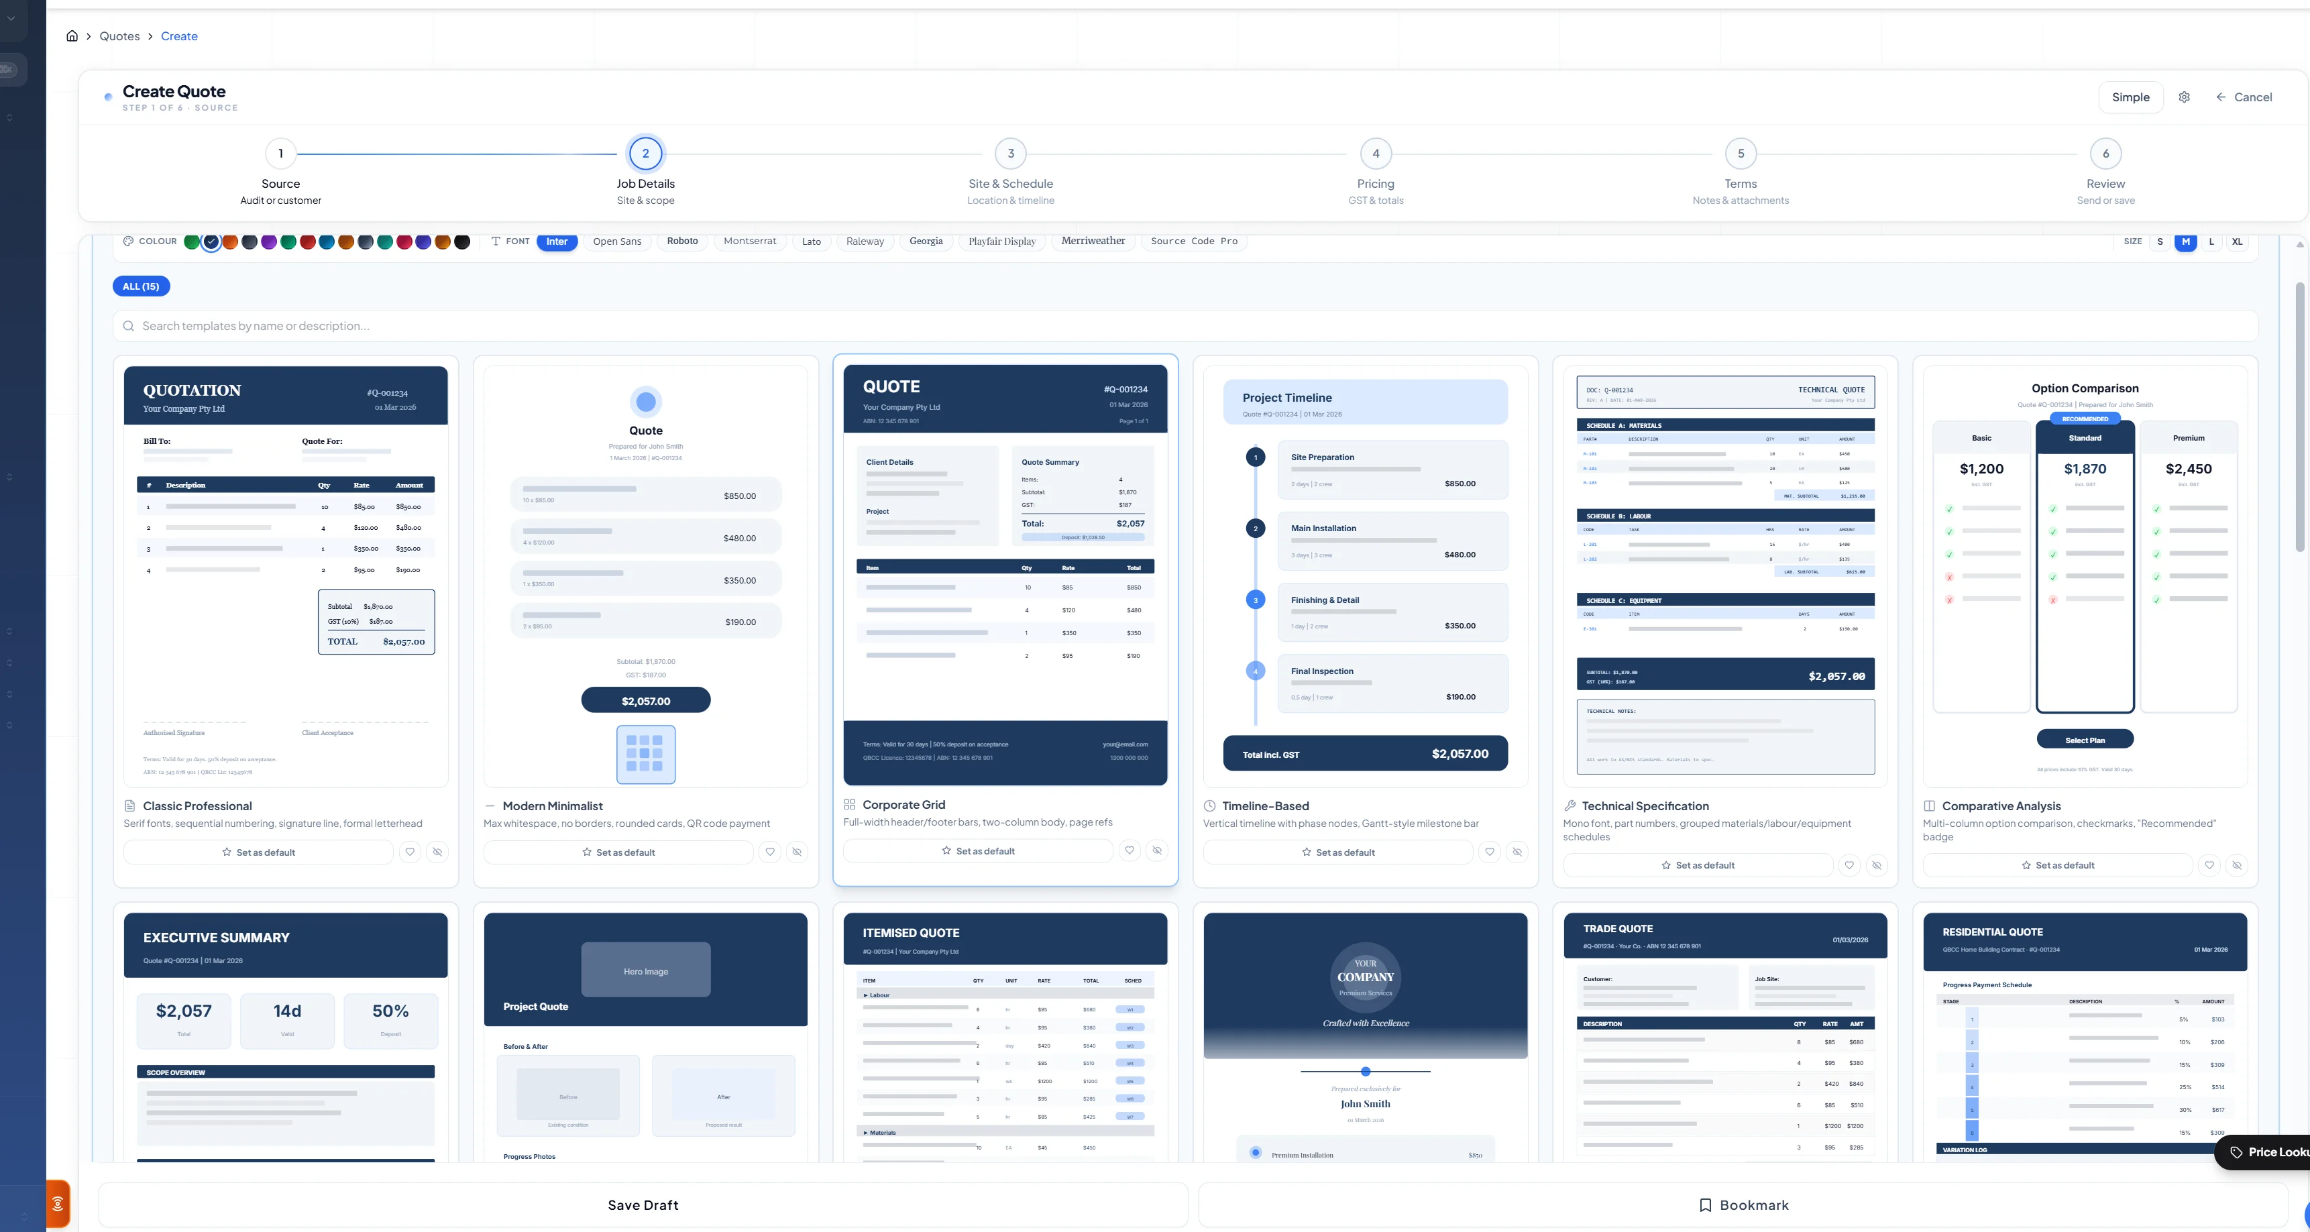Hide the Corporate Grid template
This screenshot has width=2310, height=1232.
click(x=1158, y=850)
